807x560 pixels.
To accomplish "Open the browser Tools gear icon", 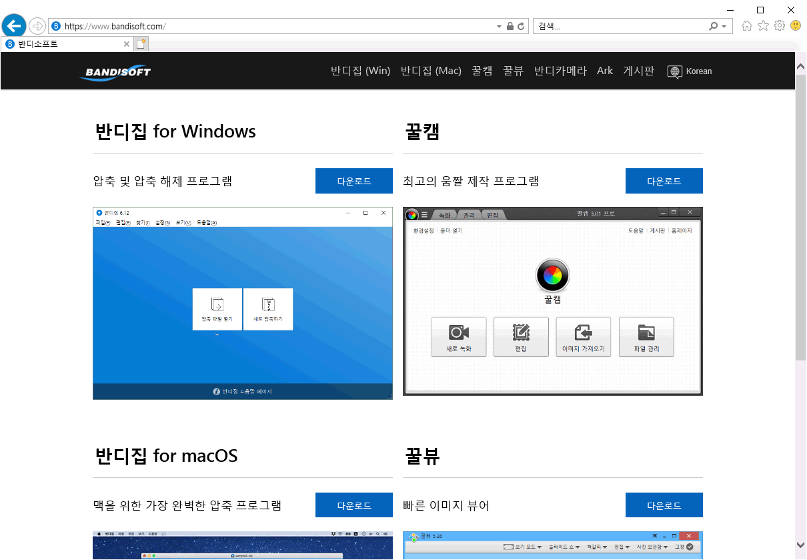I will tap(780, 26).
